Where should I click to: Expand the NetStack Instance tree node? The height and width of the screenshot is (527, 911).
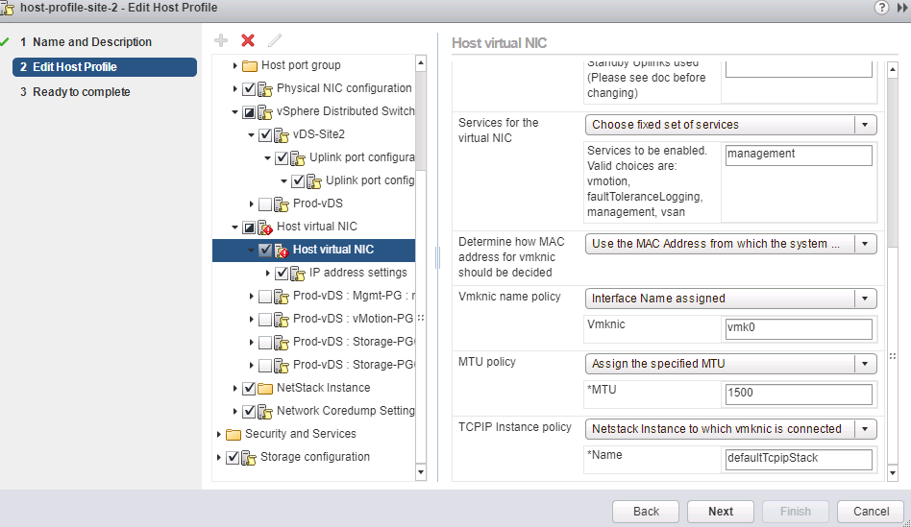click(235, 389)
